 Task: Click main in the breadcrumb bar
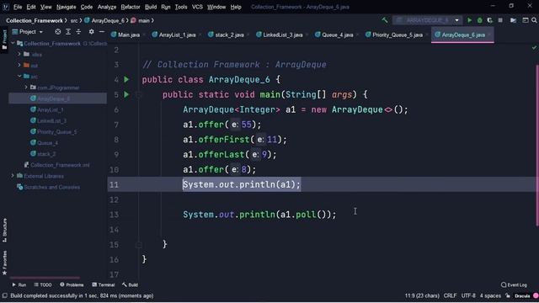click(141, 20)
